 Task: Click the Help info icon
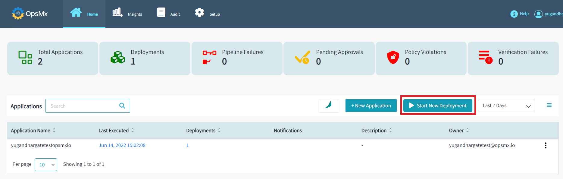(x=514, y=14)
